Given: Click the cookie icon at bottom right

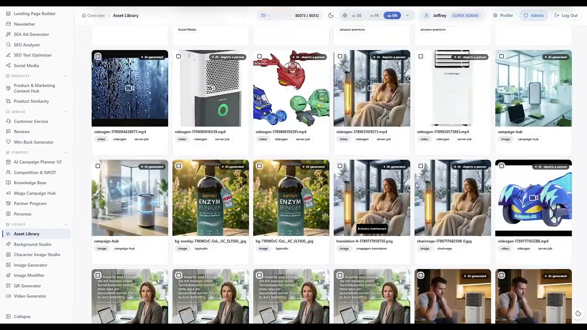Looking at the screenshot, I should pyautogui.click(x=578, y=313).
